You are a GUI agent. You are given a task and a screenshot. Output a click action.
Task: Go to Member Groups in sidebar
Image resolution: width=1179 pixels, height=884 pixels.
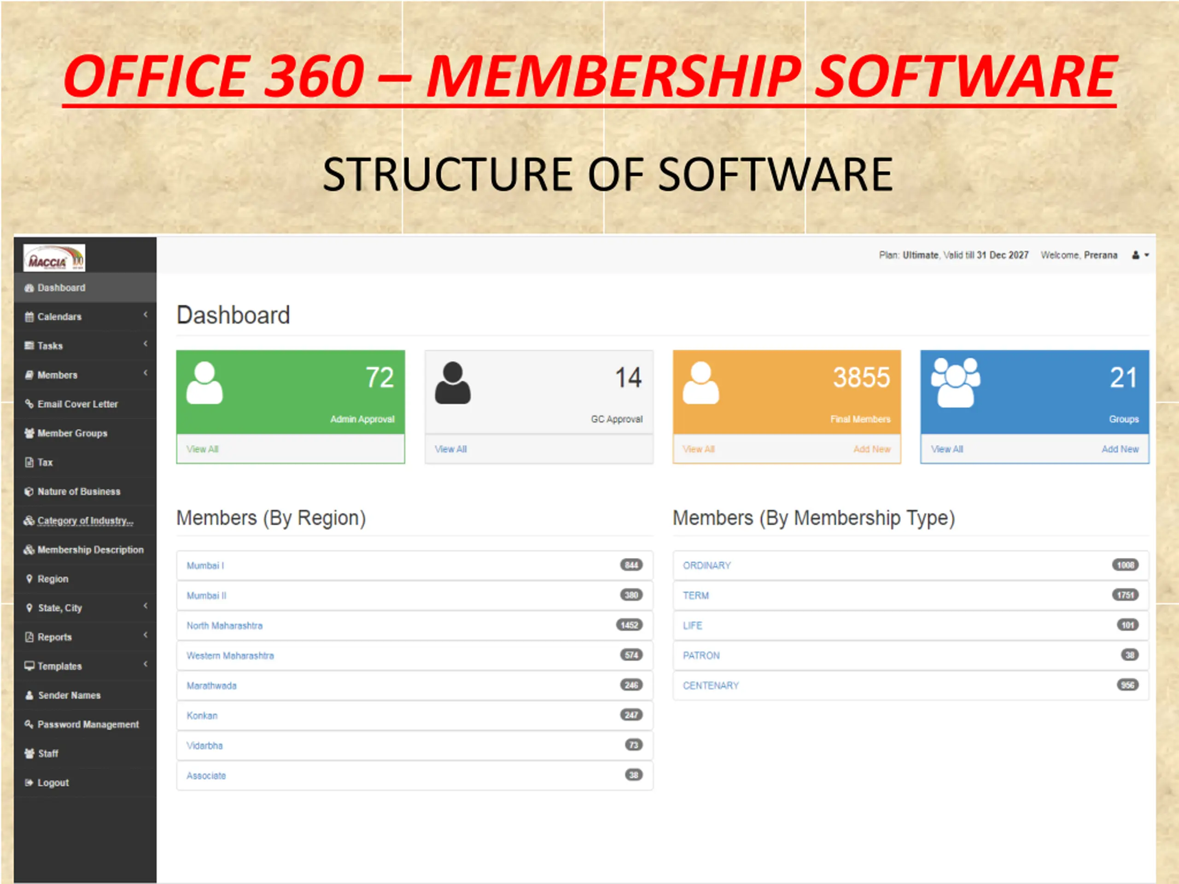click(x=85, y=433)
